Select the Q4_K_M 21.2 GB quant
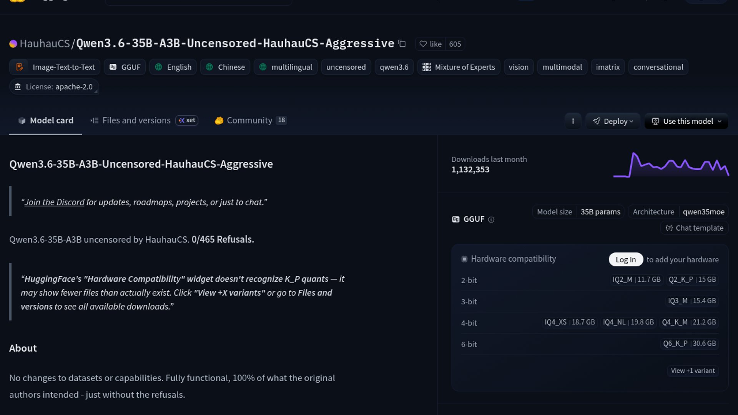The width and height of the screenshot is (738, 415). point(689,322)
